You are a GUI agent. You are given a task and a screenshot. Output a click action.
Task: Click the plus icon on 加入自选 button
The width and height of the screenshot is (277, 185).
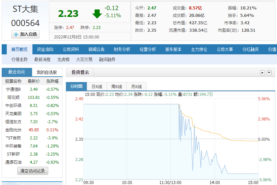click(16, 34)
